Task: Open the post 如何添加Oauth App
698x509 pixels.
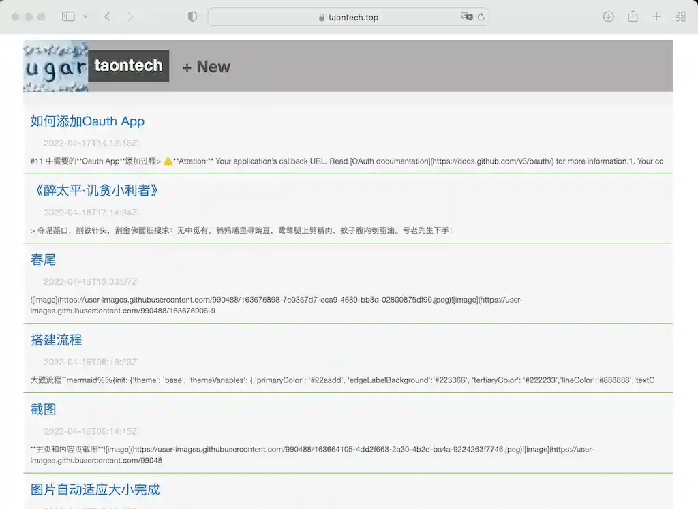Action: point(87,121)
